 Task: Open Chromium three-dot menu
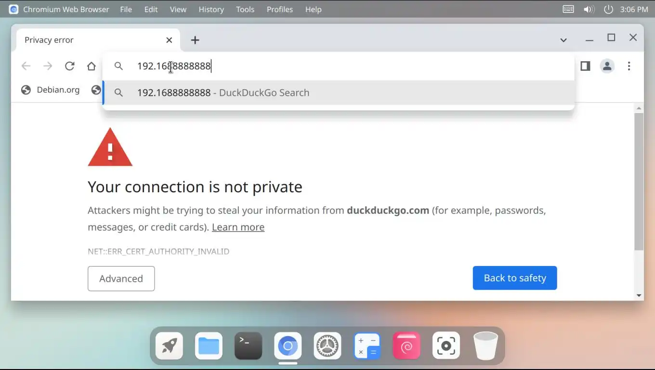[x=629, y=66]
